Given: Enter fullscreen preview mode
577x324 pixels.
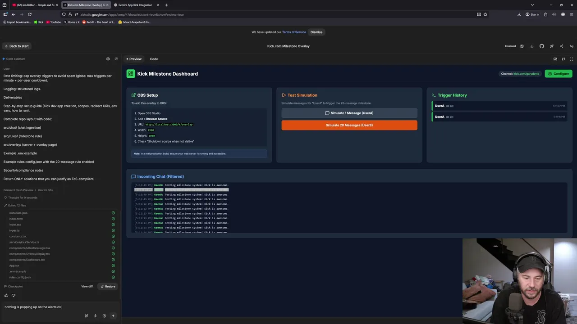Looking at the screenshot, I should coord(571,59).
